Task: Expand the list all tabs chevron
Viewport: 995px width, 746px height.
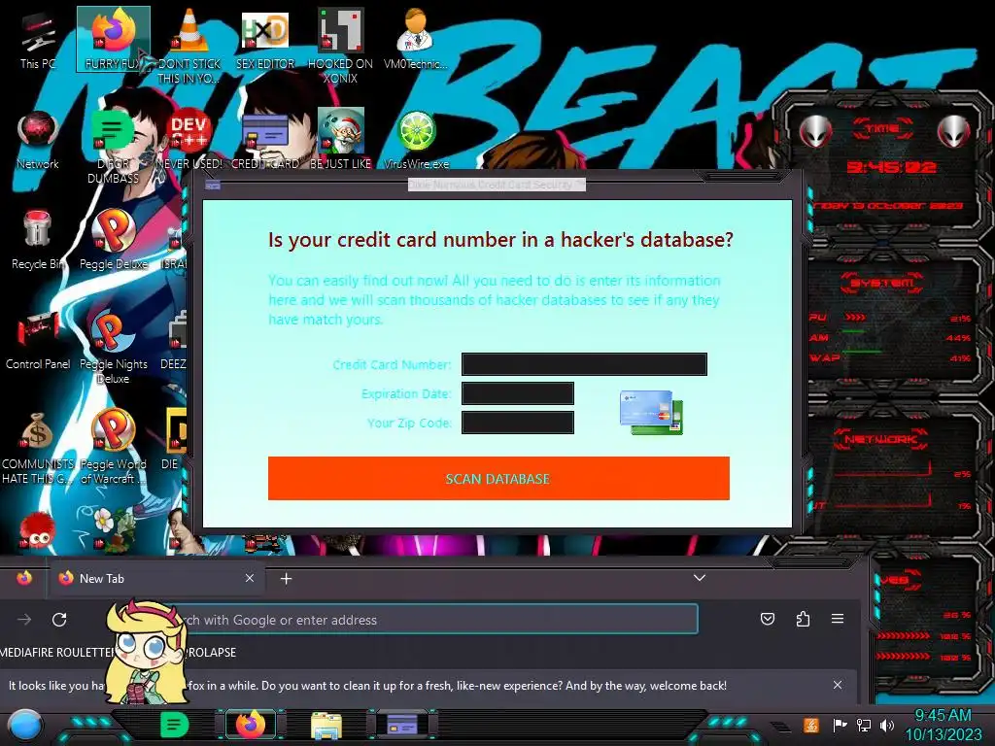Action: pos(700,578)
